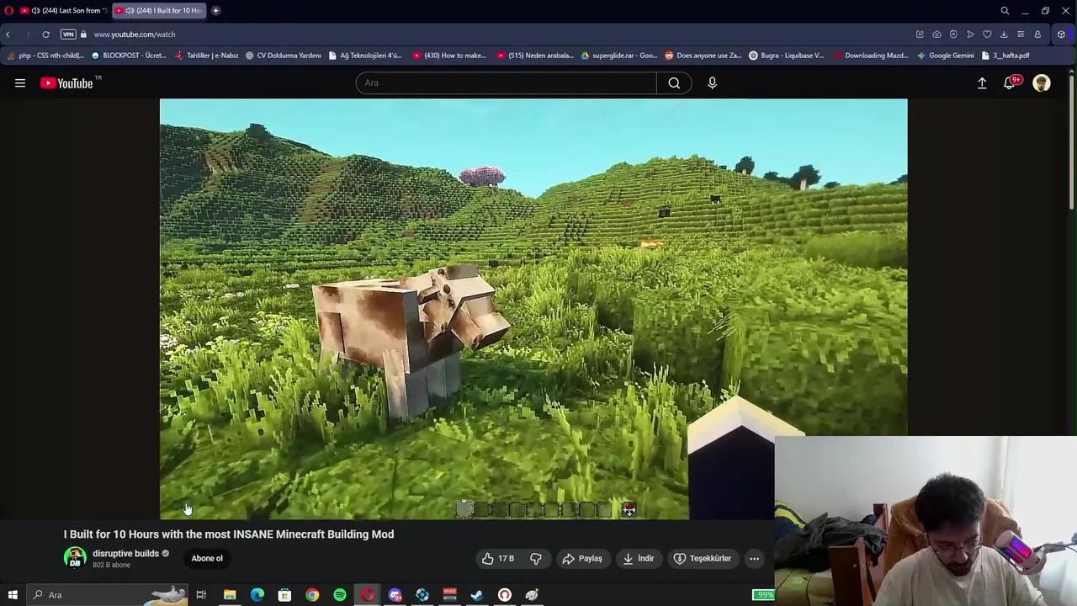This screenshot has height=606, width=1077.
Task: Toggle the VPN badge in address bar
Action: pyautogui.click(x=68, y=35)
